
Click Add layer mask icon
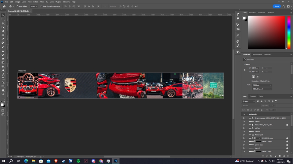271,156
